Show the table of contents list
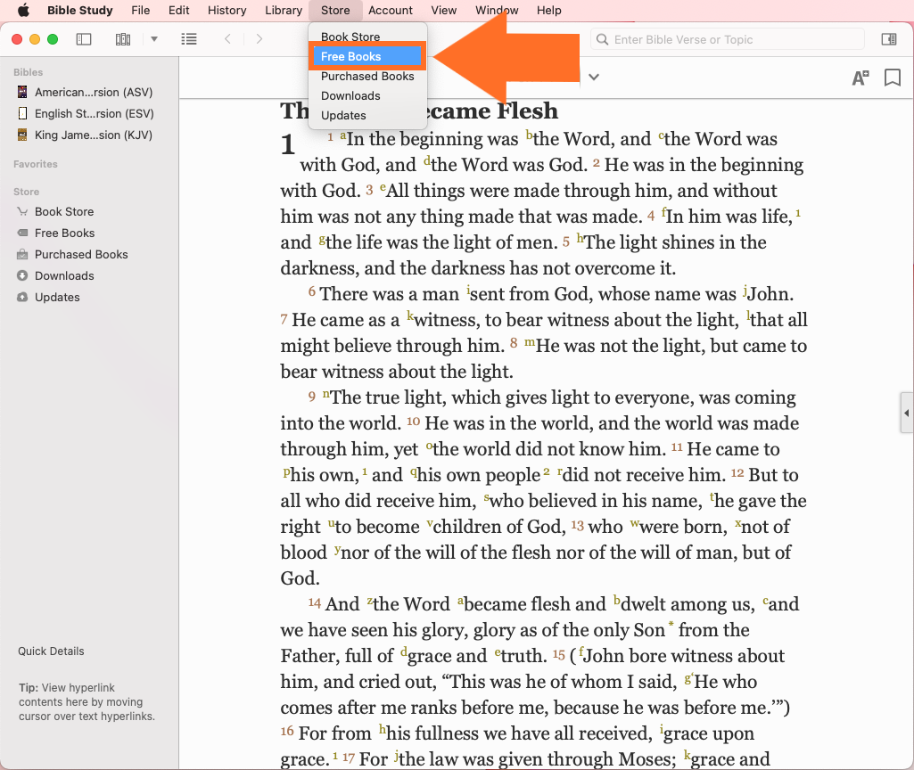Viewport: 914px width, 770px height. pyautogui.click(x=189, y=39)
